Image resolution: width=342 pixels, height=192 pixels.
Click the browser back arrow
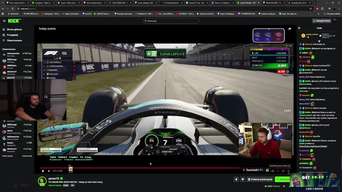3,9
